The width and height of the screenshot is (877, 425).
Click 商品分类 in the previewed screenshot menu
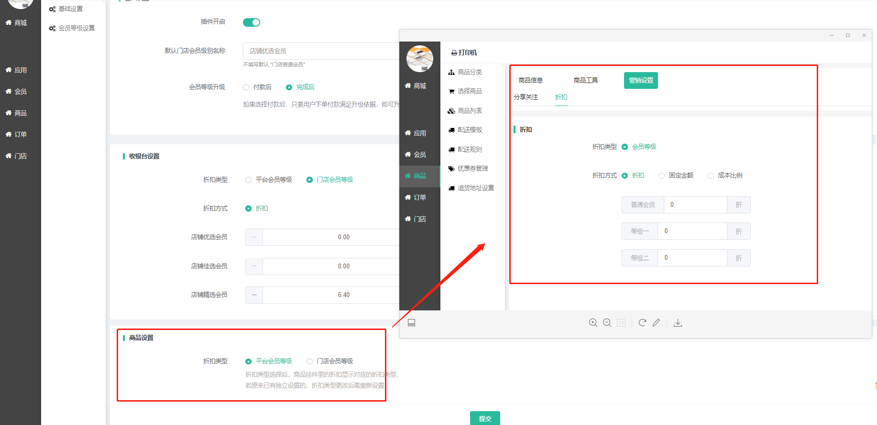[x=465, y=72]
